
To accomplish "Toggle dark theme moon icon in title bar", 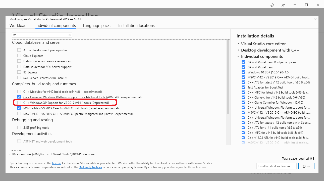I will coord(272,5).
